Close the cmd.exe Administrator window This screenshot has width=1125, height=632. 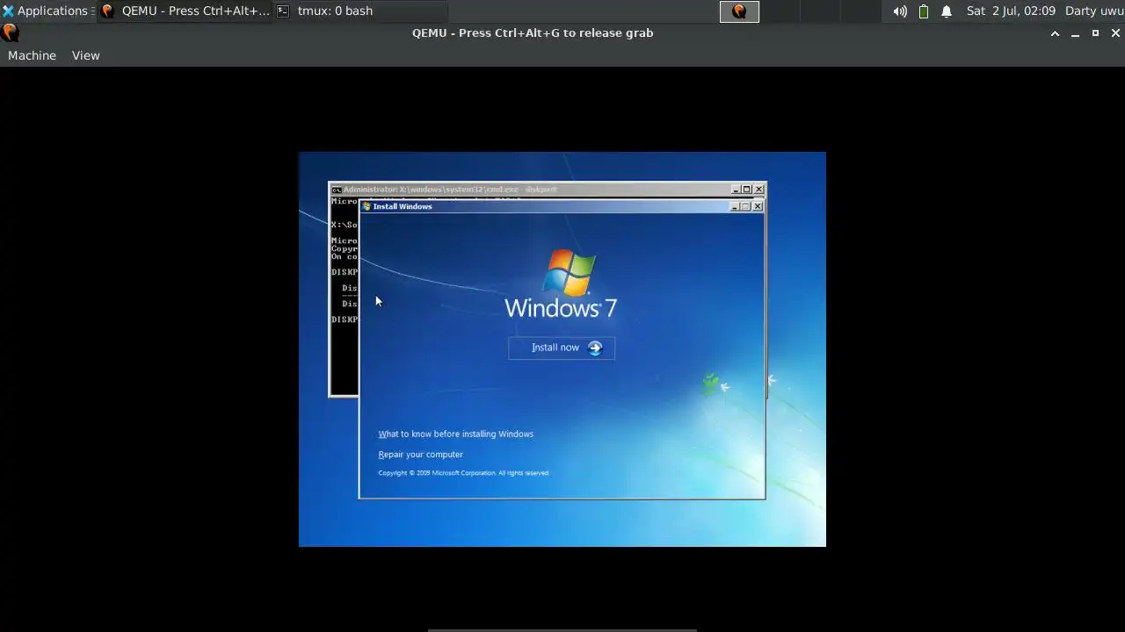(x=759, y=189)
